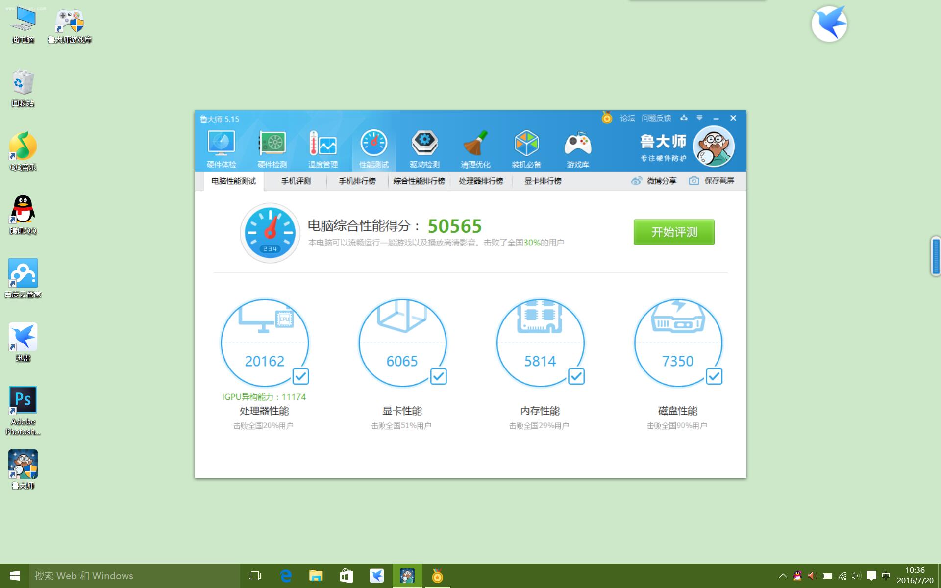The height and width of the screenshot is (588, 941).
Task: Select 鲁大师游戏库 desktop shortcut
Action: (70, 26)
